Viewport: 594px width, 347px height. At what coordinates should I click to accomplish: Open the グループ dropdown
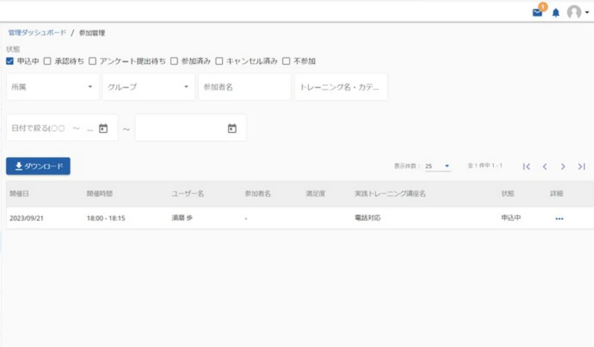click(149, 87)
